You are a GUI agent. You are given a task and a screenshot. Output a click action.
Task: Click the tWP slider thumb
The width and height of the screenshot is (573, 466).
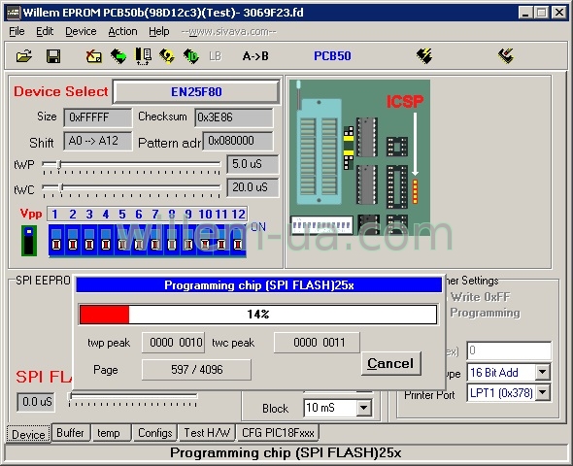coord(59,165)
